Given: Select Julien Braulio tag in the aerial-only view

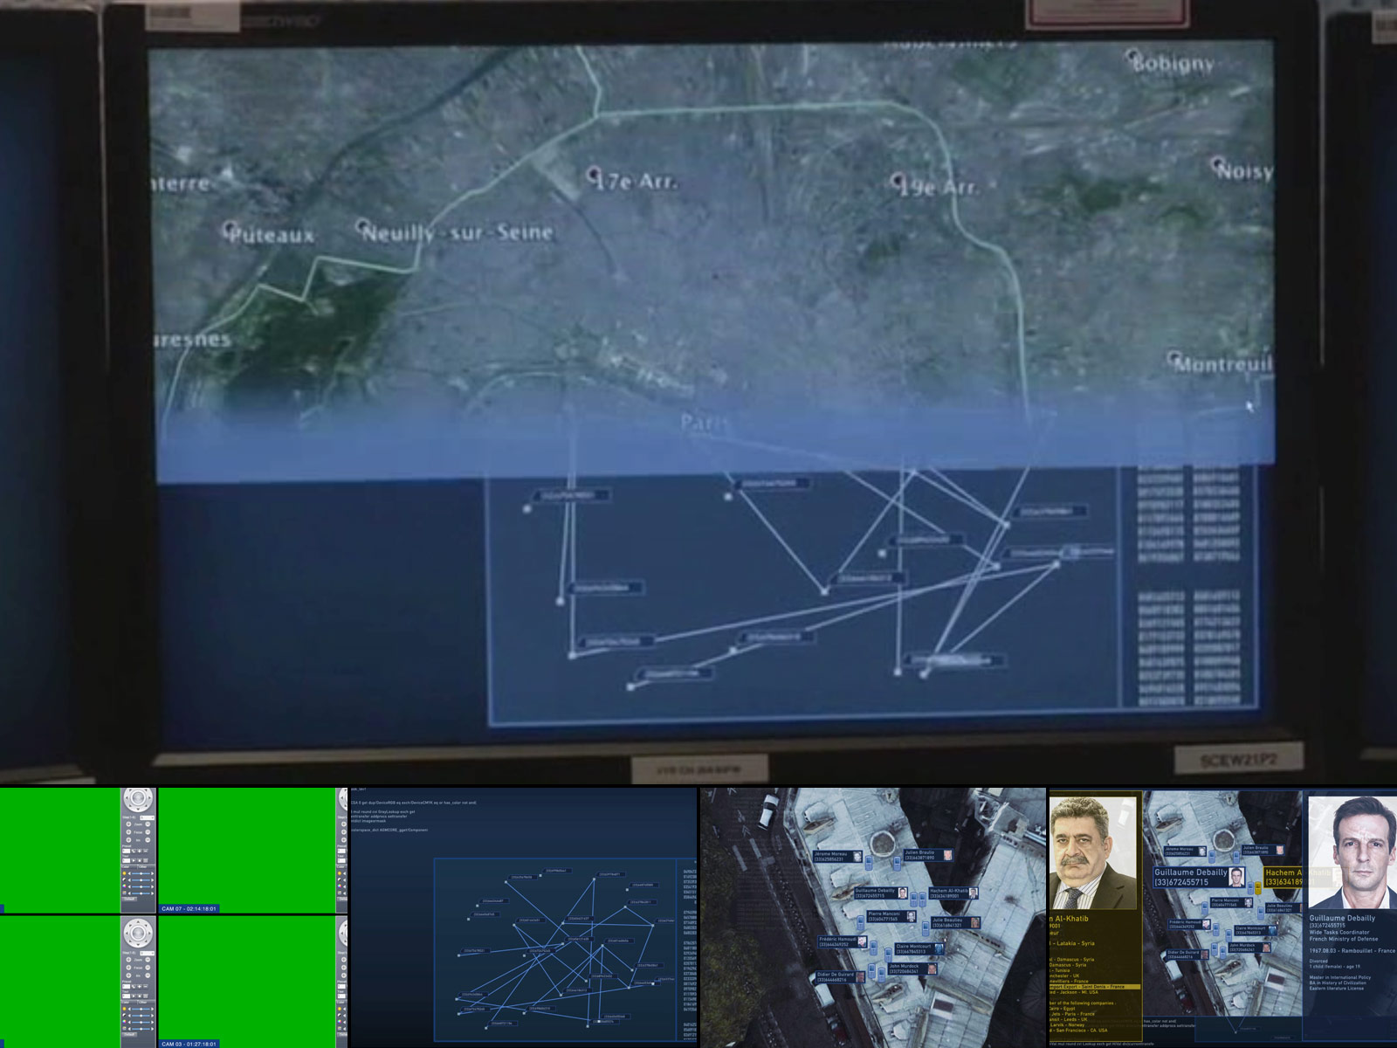Looking at the screenshot, I should point(928,855).
